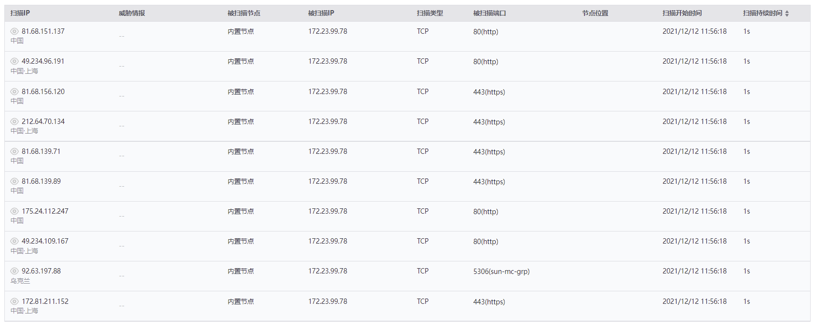Select the 威胁情报 column header
This screenshot has height=327, width=814.
[132, 14]
